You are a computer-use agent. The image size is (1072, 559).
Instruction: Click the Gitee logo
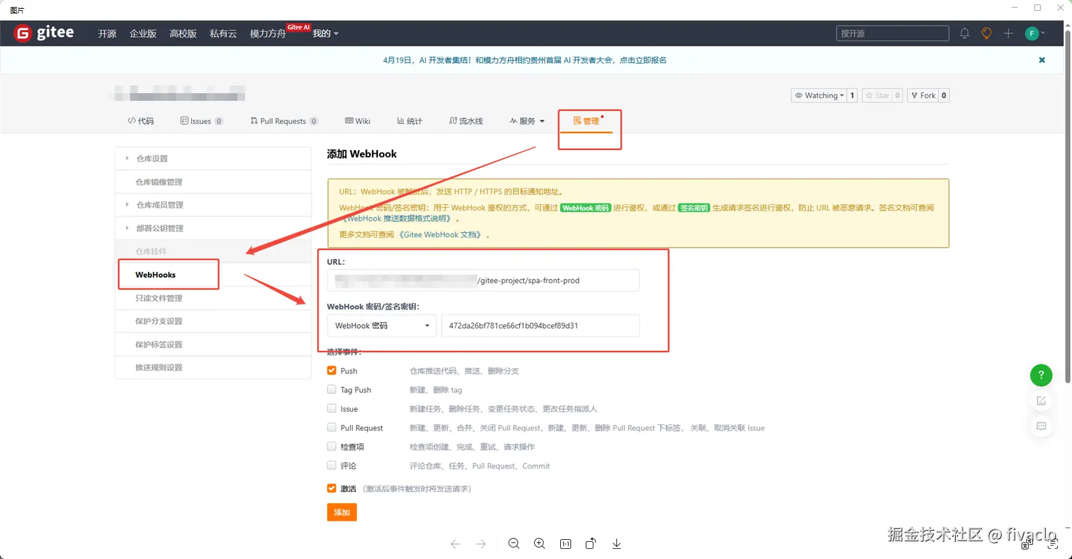44,33
